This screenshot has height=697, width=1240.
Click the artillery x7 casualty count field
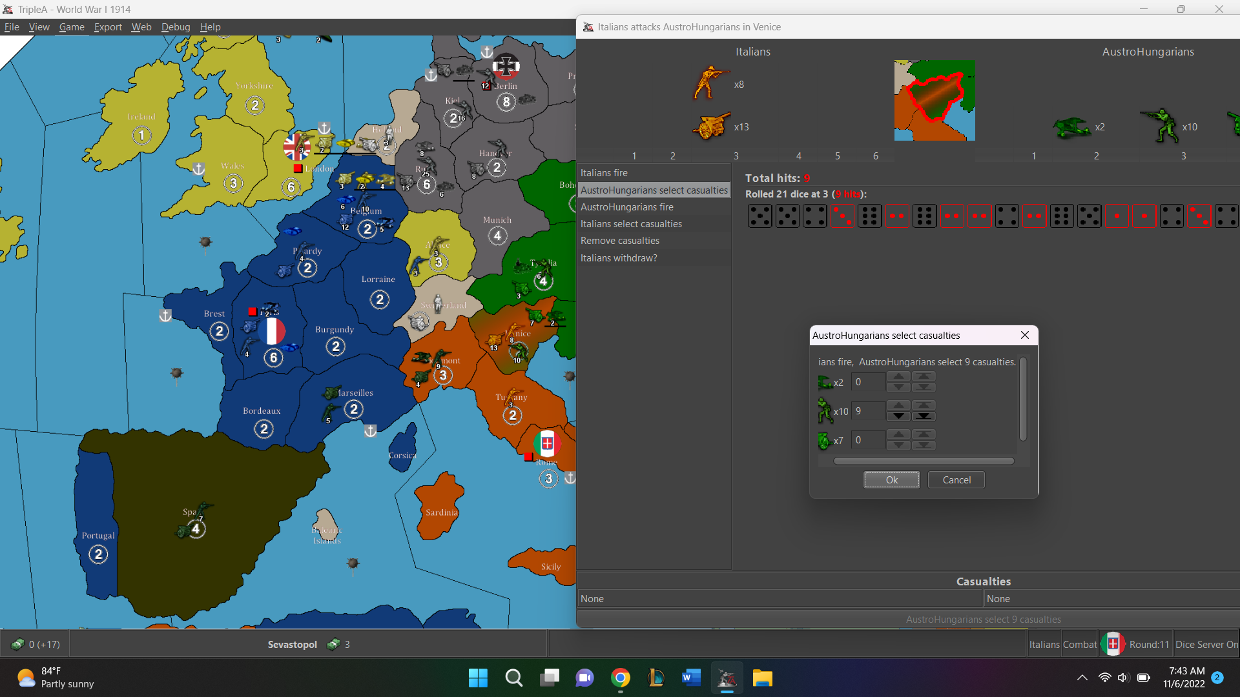868,440
